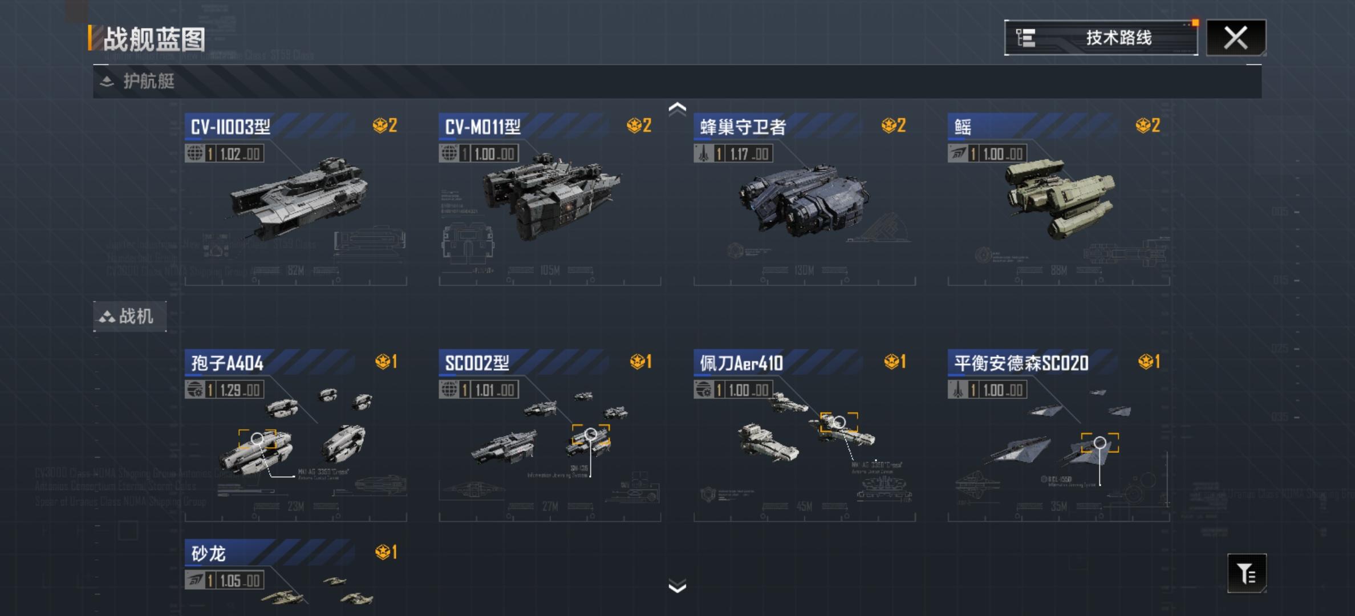Collapse list with the upward chevron arrow
This screenshot has height=616, width=1355.
677,108
